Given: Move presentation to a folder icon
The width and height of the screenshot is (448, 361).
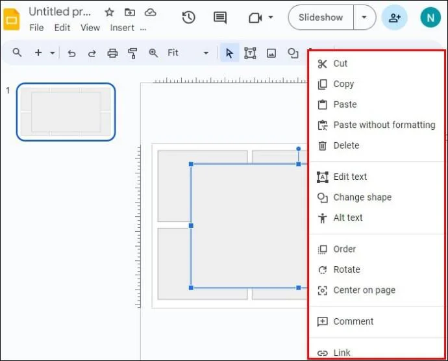Looking at the screenshot, I should coord(130,12).
